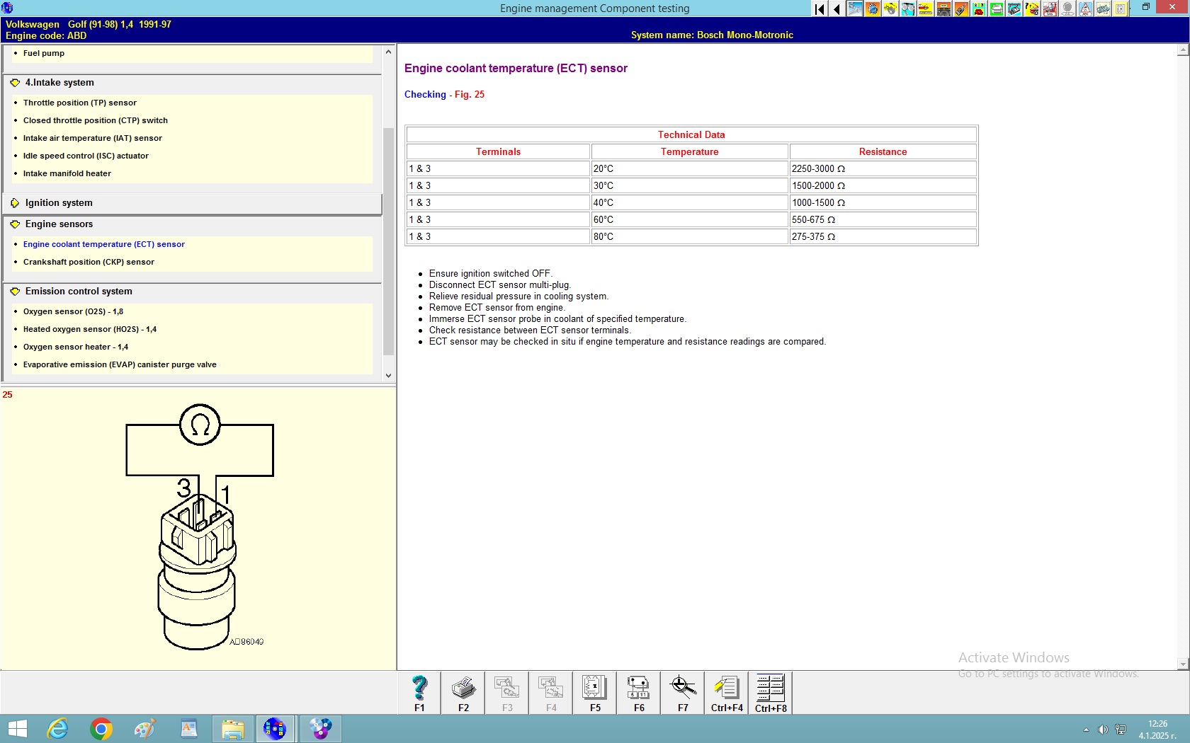The height and width of the screenshot is (743, 1190).
Task: Click the F1 help question mark button
Action: pos(419,693)
